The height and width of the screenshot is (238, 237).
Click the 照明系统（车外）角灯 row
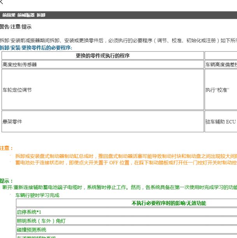point(126,221)
